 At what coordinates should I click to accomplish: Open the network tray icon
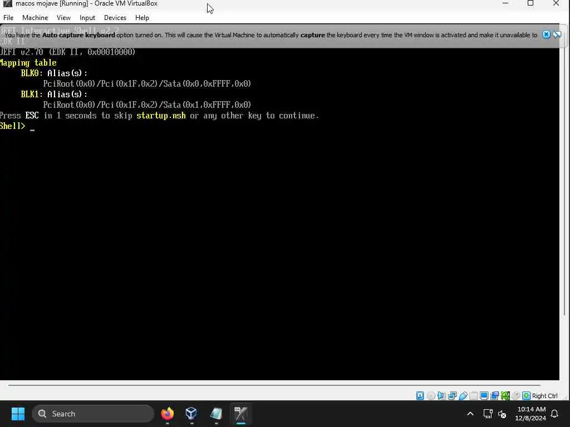(x=488, y=414)
